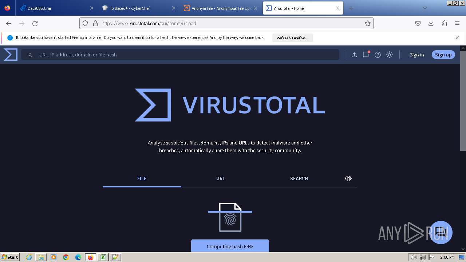Switch to the Data0853.rar tab
The width and height of the screenshot is (466, 262).
[56, 8]
